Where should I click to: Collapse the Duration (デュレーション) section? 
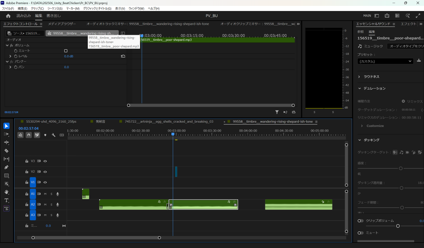pos(359,88)
